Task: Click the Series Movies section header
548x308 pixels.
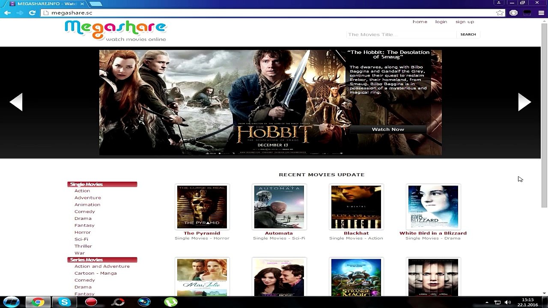Action: point(102,260)
